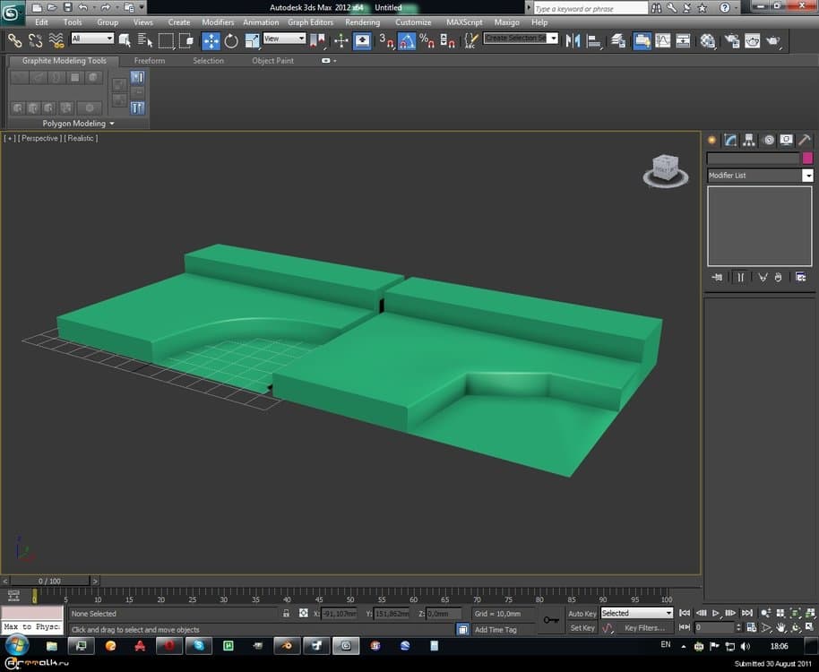Image resolution: width=819 pixels, height=672 pixels.
Task: Toggle the 3D Snaps button
Action: point(386,40)
